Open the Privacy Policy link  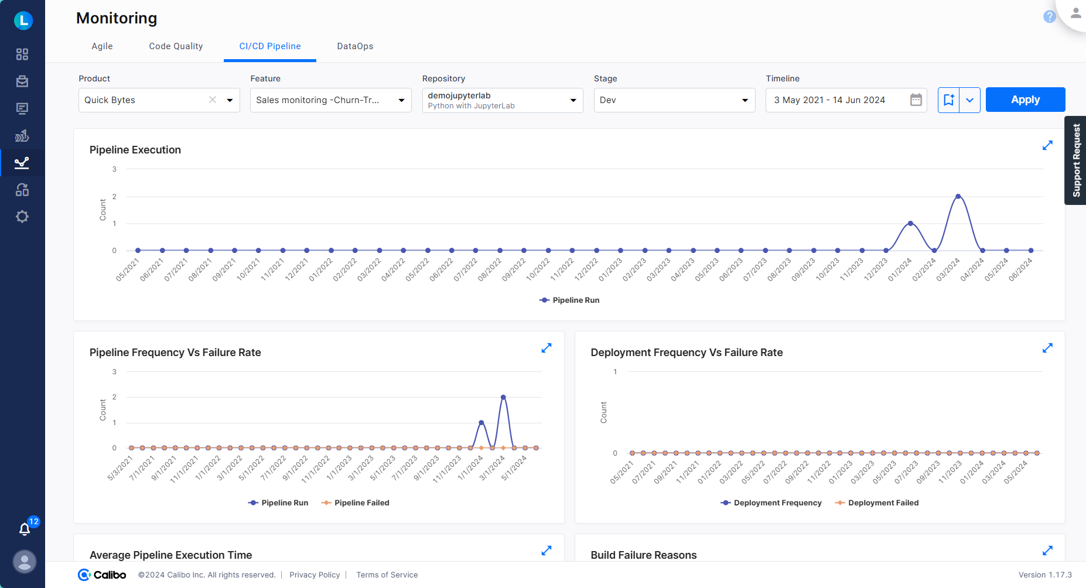(315, 575)
